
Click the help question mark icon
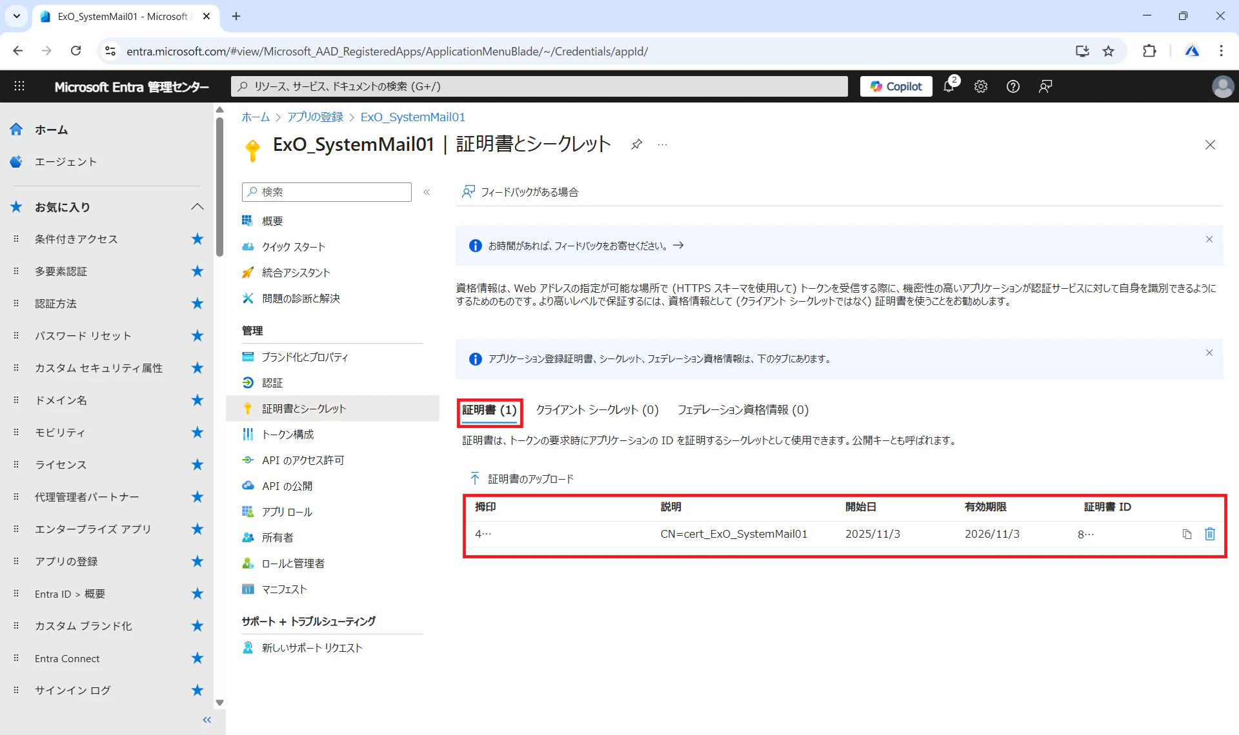pyautogui.click(x=1013, y=86)
